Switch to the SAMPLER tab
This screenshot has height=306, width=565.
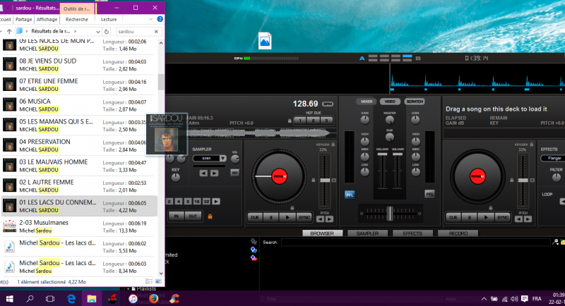pos(367,233)
